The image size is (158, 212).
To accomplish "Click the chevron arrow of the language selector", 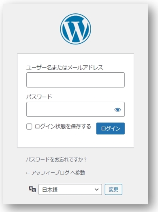I will pos(96,189).
